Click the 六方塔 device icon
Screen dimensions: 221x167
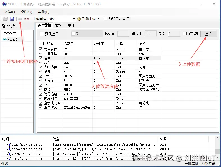click(4, 39)
